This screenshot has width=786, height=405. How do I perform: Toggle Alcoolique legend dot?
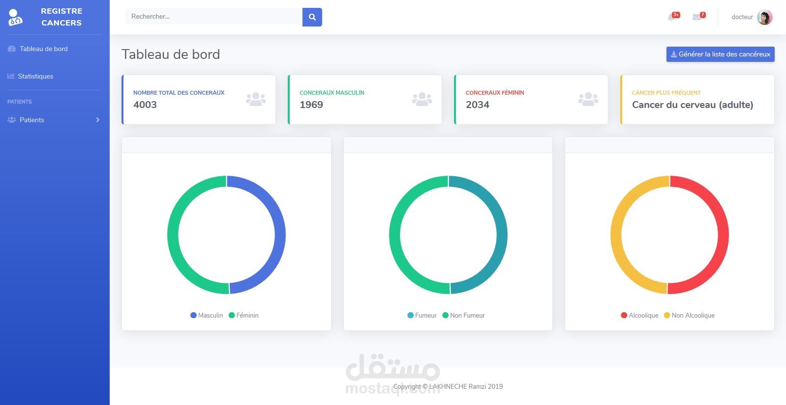(x=624, y=315)
